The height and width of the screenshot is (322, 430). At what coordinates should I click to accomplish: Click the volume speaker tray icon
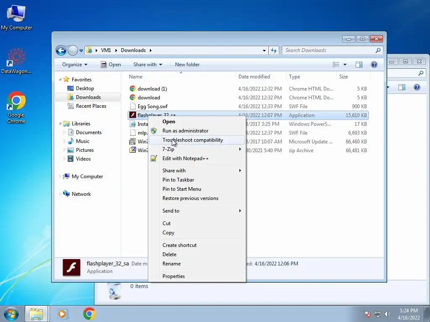(x=388, y=314)
